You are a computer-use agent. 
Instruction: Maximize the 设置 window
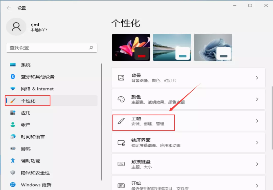[x=250, y=5]
